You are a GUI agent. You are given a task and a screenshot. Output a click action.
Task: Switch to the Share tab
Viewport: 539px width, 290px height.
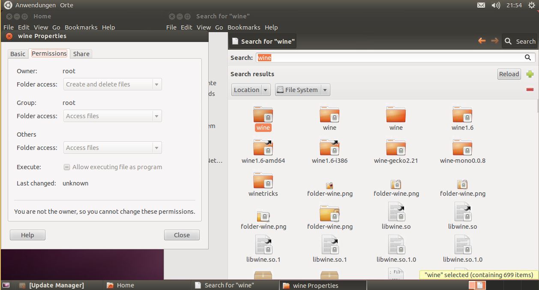pyautogui.click(x=81, y=54)
